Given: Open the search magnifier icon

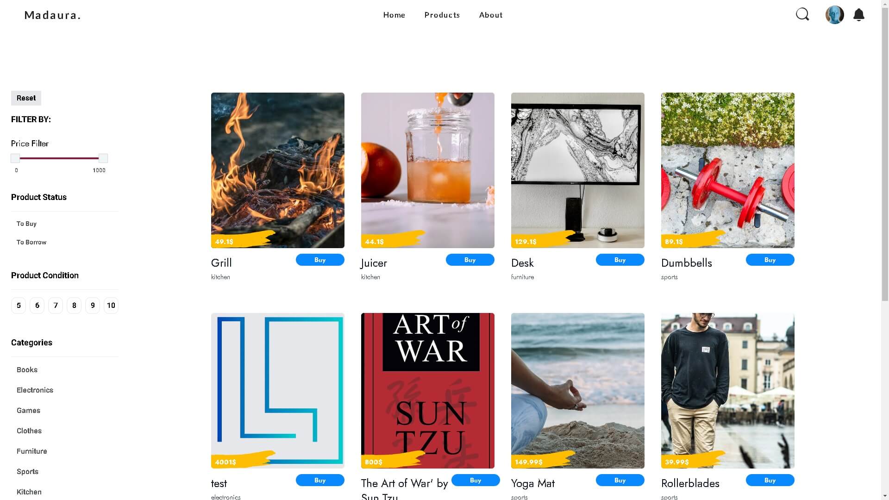Looking at the screenshot, I should coord(802,15).
